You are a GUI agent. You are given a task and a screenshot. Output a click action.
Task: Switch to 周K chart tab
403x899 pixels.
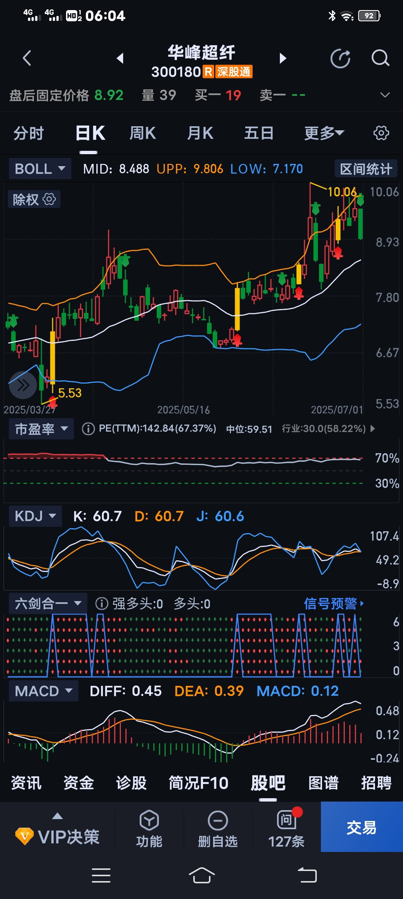[x=143, y=133]
